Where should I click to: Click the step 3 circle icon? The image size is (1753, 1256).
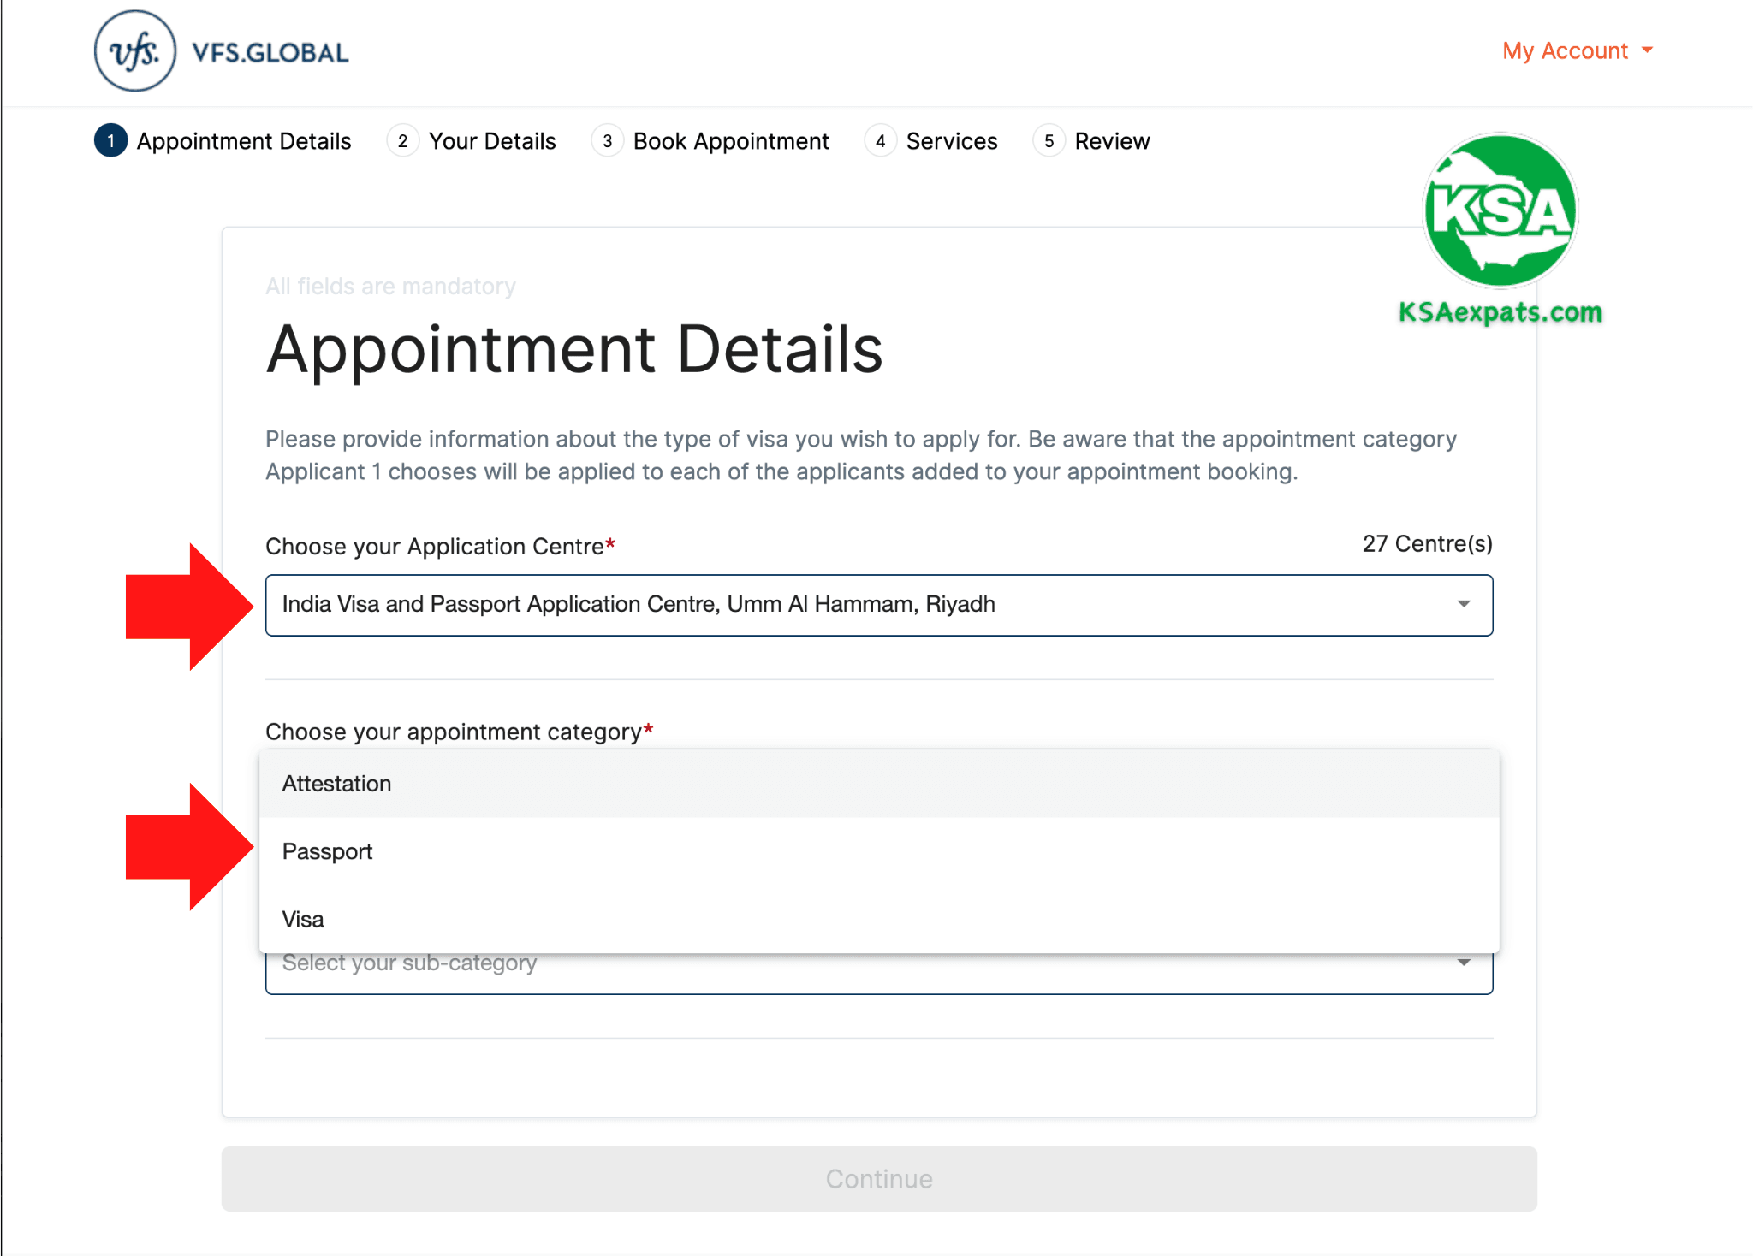pyautogui.click(x=608, y=141)
